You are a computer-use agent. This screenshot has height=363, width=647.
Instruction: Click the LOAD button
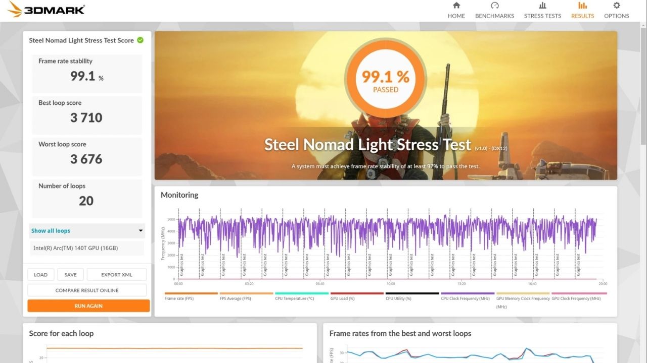point(40,275)
